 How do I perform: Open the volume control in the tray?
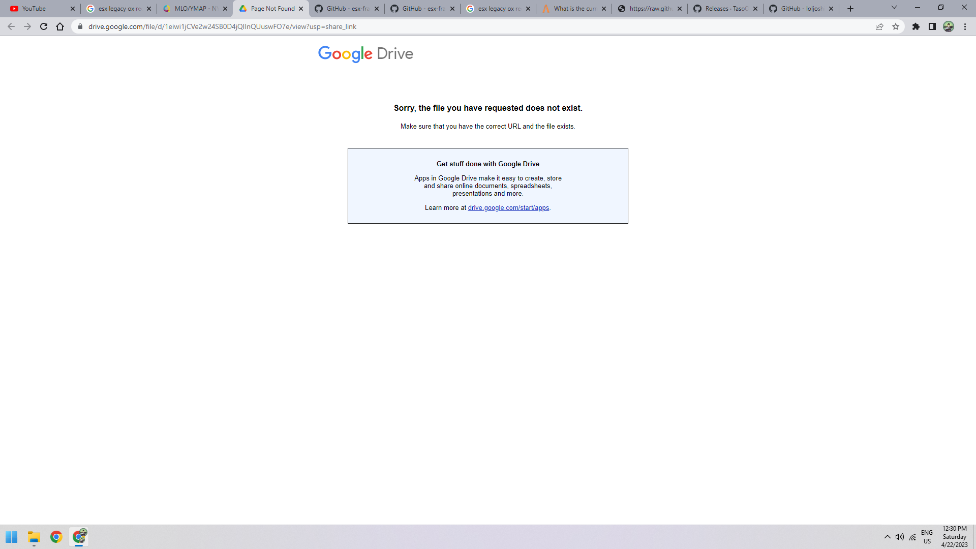[x=900, y=537]
